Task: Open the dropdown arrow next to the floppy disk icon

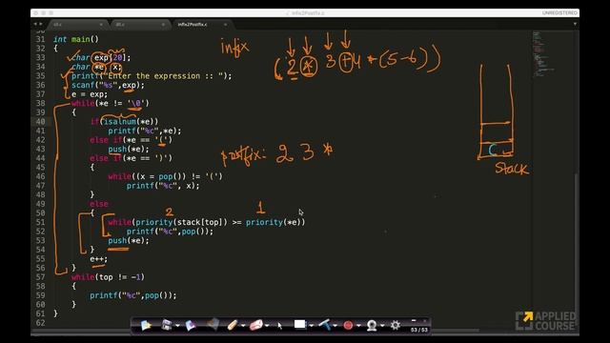Action: pyautogui.click(x=177, y=326)
